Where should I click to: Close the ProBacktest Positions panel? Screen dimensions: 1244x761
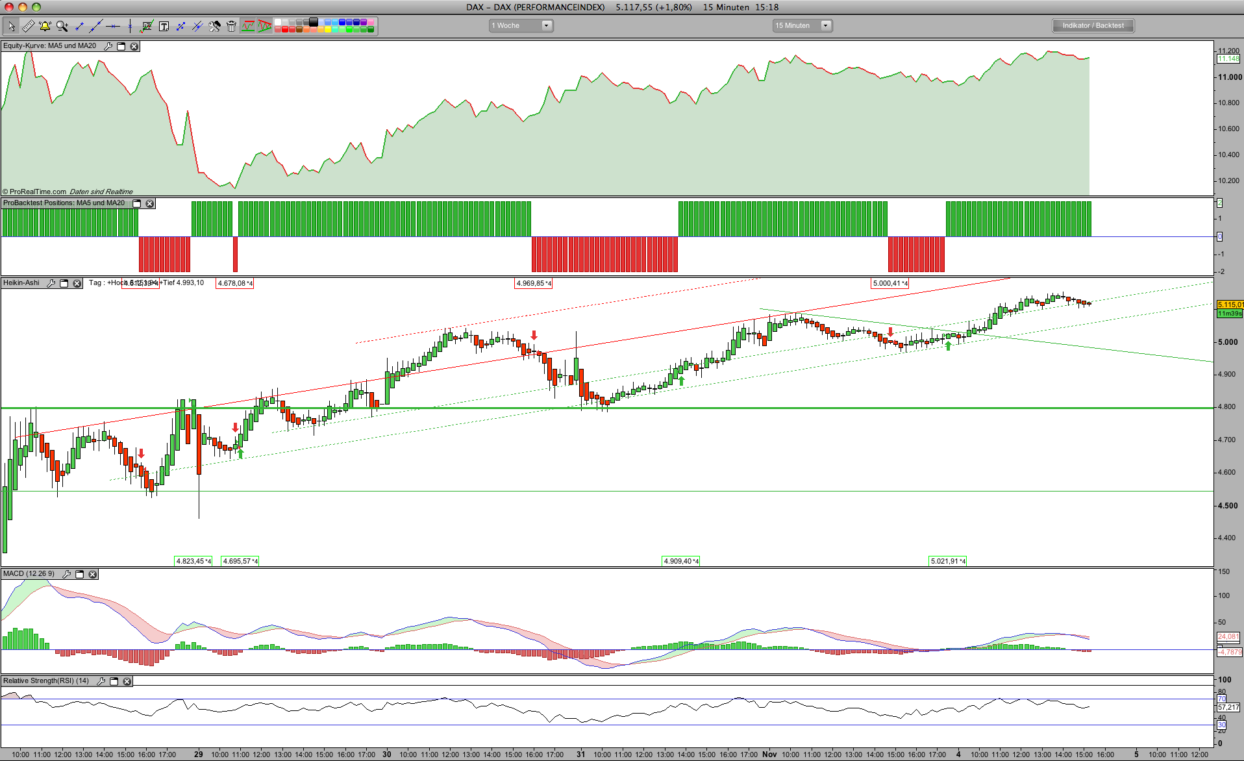(x=150, y=203)
